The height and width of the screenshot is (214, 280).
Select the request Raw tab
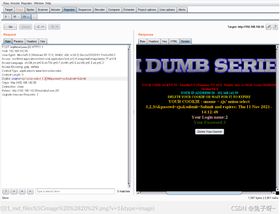8,41
